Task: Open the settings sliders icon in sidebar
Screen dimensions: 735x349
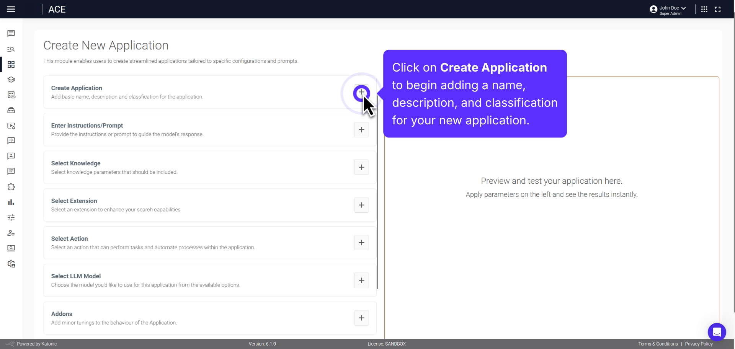Action: coord(11,217)
